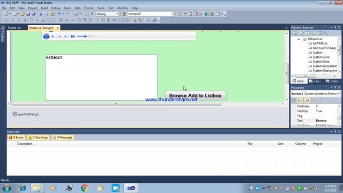Switch to the Form1.cs code tab
This screenshot has height=193, width=343.
[x=14, y=28]
